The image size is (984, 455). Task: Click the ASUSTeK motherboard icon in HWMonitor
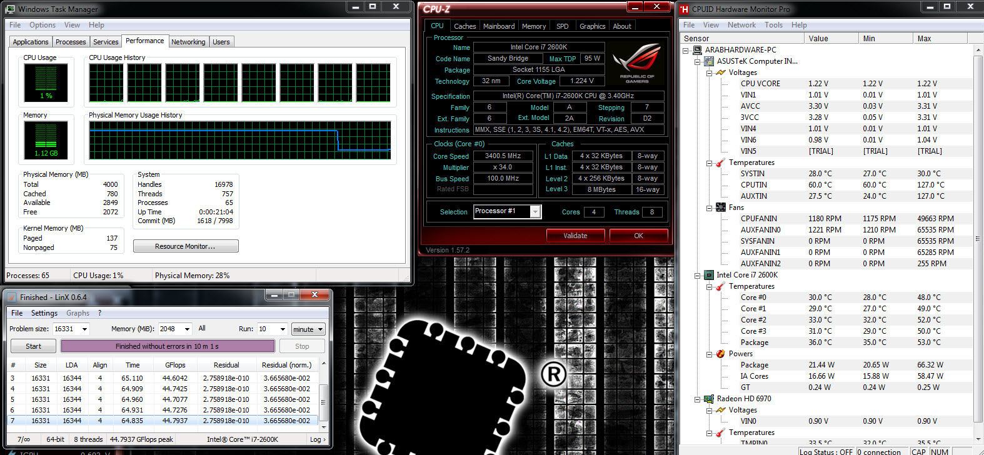tap(709, 61)
